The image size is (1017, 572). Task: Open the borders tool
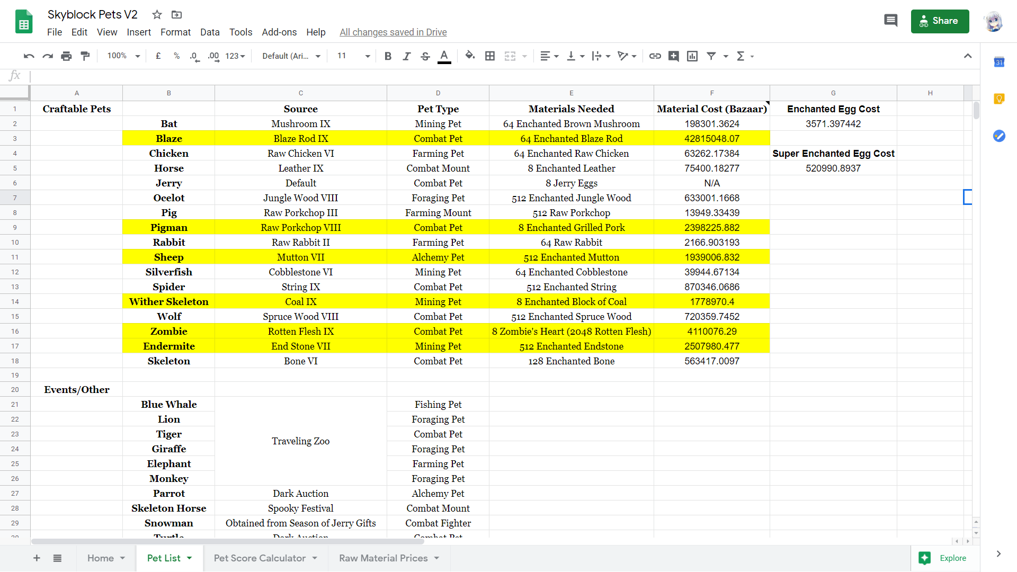[x=490, y=56]
